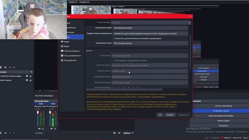Click the settings dialog vertical scrollbar
This screenshot has width=249, height=140.
point(190,52)
